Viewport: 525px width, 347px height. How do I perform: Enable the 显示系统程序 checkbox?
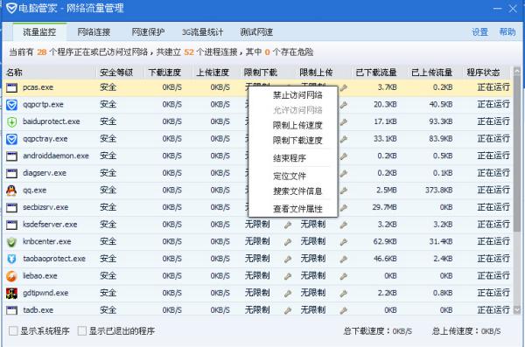[13, 331]
